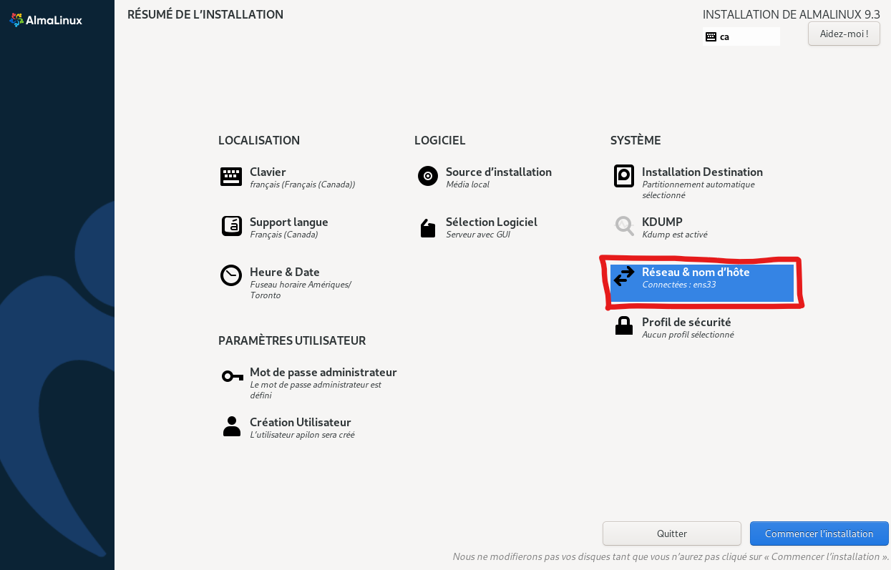Open the Mot de passe administrateur label

click(323, 373)
